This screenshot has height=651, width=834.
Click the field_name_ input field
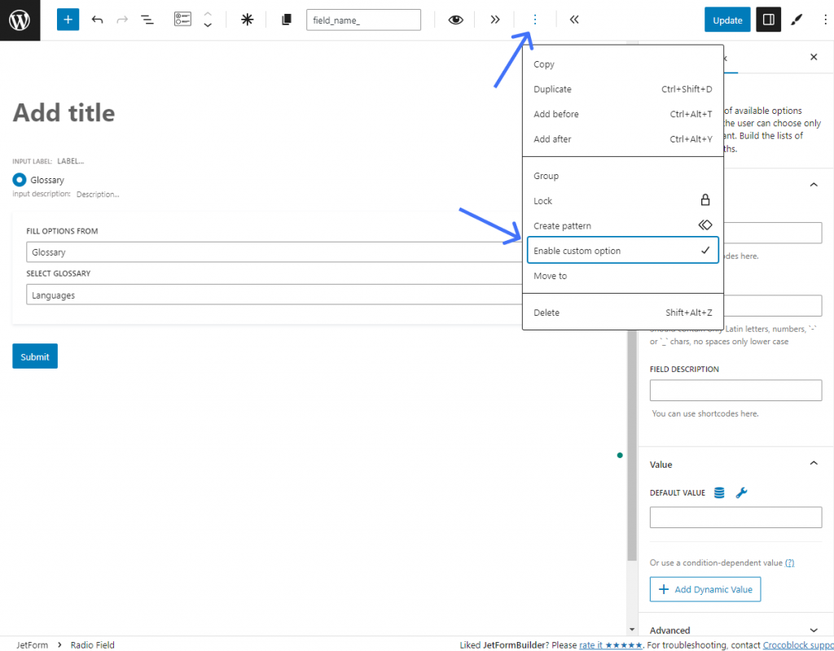click(363, 19)
